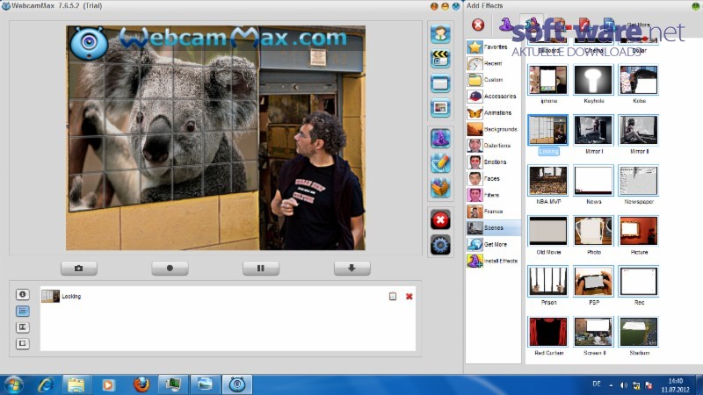Screen dimensions: 703x395
Task: Take a snapshot with the camera button
Action: click(79, 269)
